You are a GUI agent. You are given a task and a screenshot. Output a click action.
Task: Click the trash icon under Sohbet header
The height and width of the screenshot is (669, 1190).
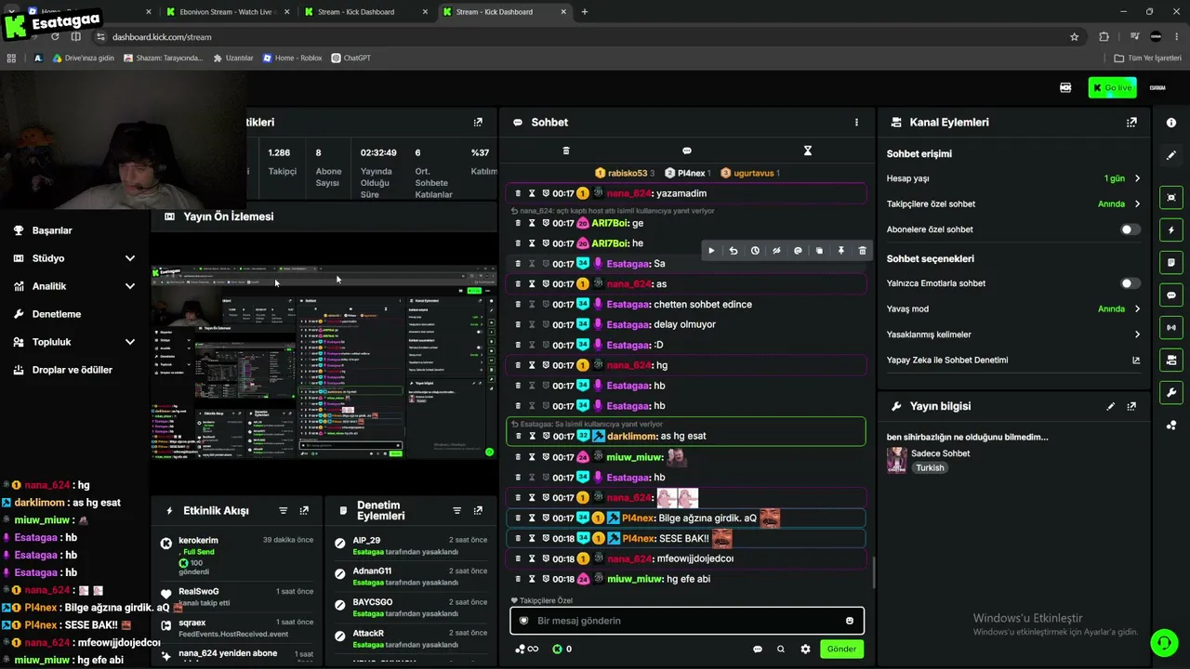pos(565,151)
